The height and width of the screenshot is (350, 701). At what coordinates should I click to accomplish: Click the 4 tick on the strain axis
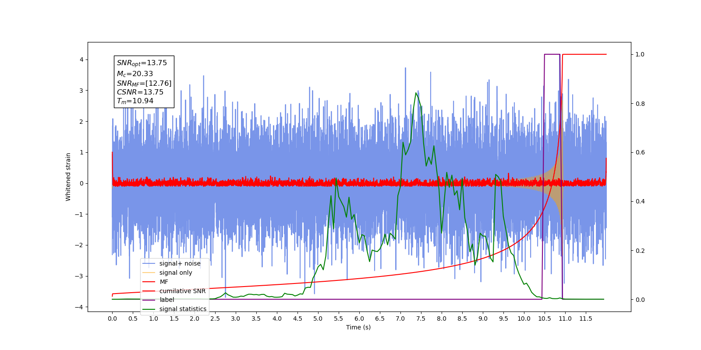(x=81, y=59)
